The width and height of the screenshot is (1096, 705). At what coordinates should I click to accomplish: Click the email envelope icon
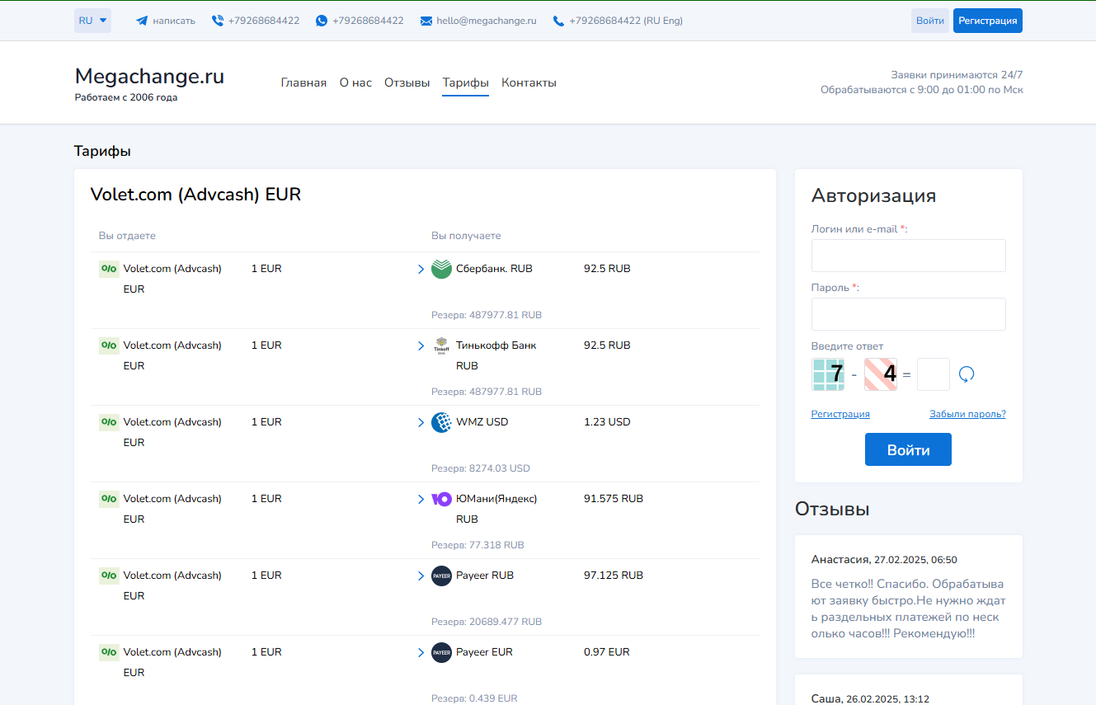coord(426,21)
